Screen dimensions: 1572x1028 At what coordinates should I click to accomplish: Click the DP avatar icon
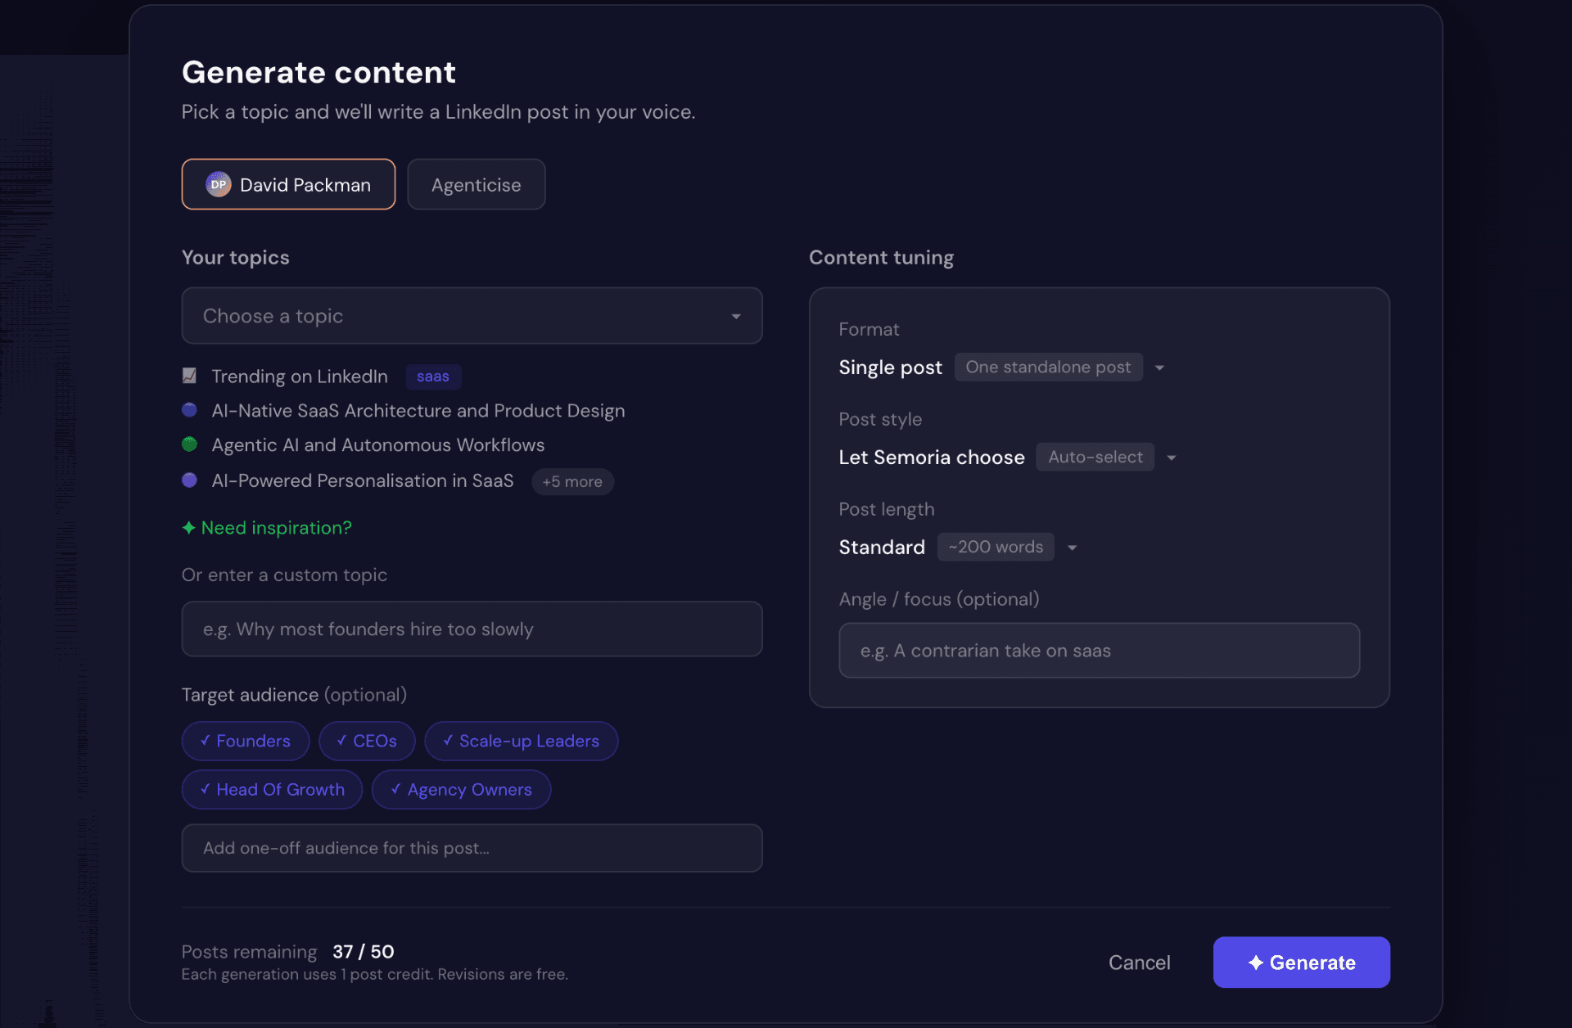click(x=218, y=185)
